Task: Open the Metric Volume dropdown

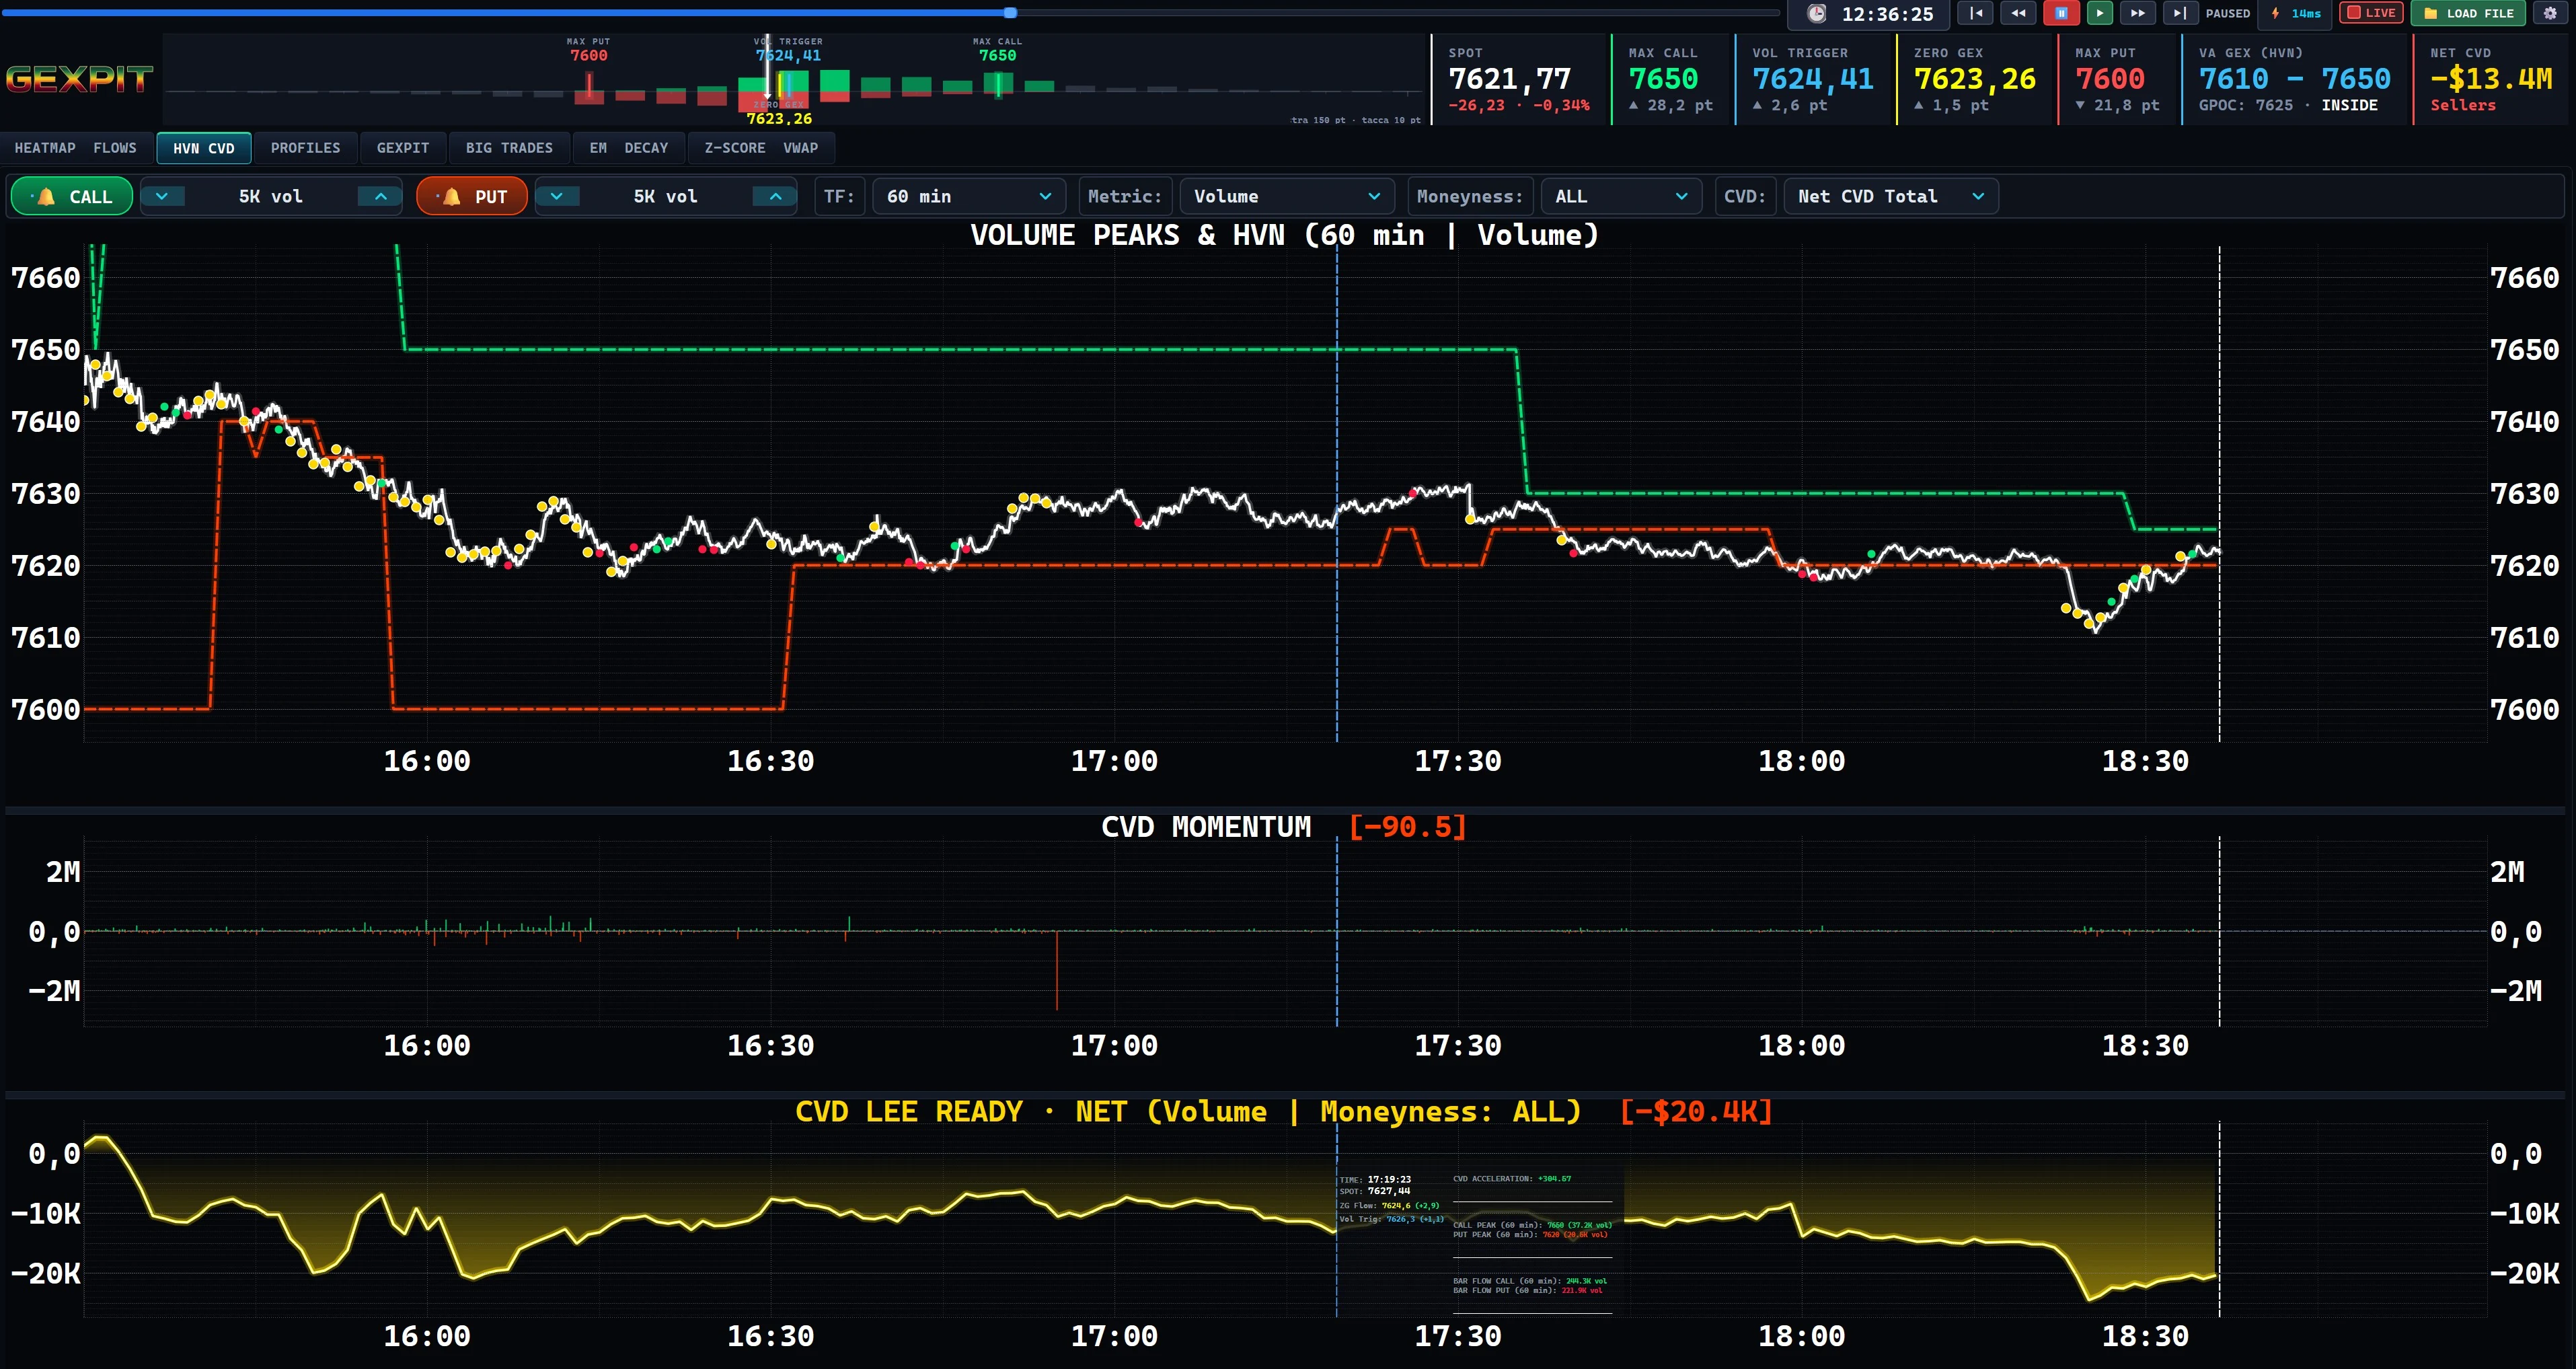Action: point(1286,196)
